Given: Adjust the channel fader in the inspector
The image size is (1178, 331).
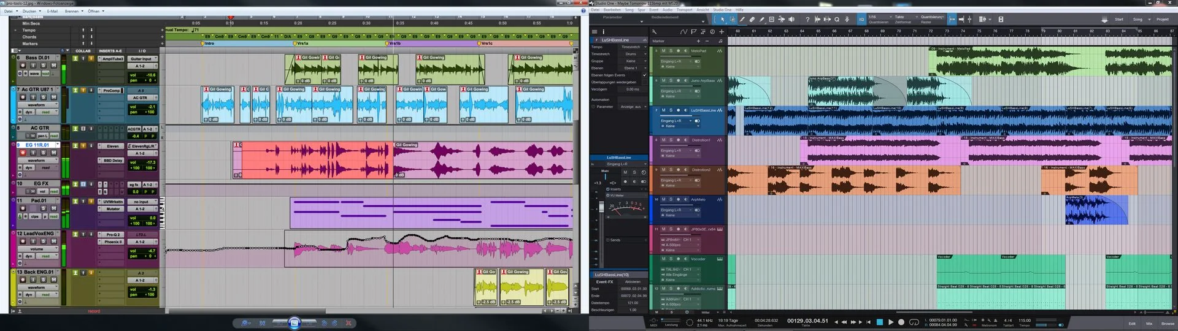Looking at the screenshot, I should tap(601, 208).
